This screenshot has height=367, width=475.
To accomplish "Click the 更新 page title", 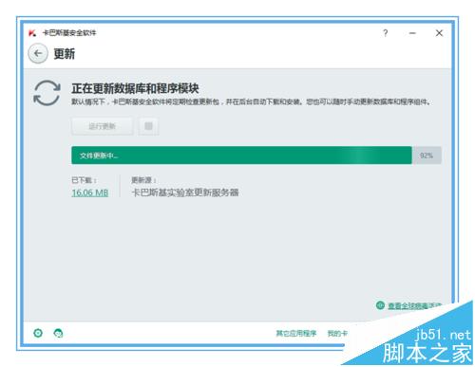I will coord(65,54).
